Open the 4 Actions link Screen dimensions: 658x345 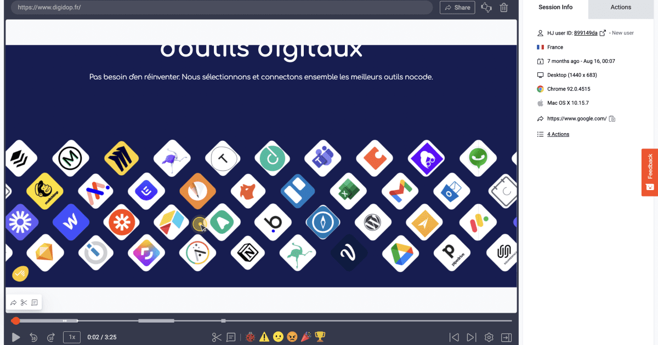pyautogui.click(x=558, y=134)
